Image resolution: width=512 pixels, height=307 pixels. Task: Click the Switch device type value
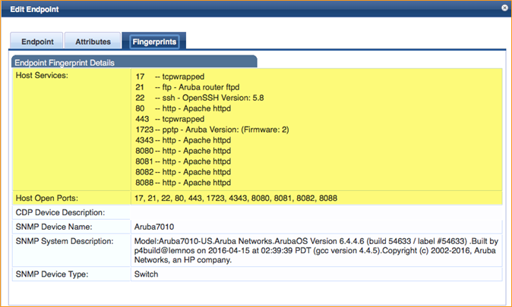(146, 274)
